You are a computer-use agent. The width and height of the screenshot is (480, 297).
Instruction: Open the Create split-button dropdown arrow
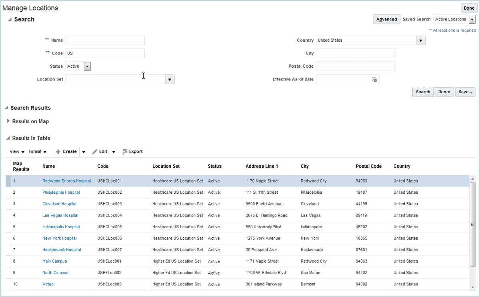pyautogui.click(x=84, y=152)
